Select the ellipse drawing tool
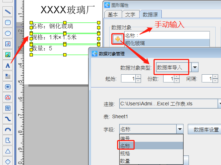Screen dimensions: 221x165 tap(8, 33)
